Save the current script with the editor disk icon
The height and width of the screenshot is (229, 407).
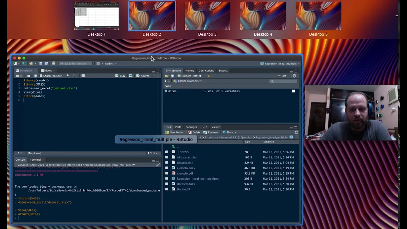(x=36, y=76)
